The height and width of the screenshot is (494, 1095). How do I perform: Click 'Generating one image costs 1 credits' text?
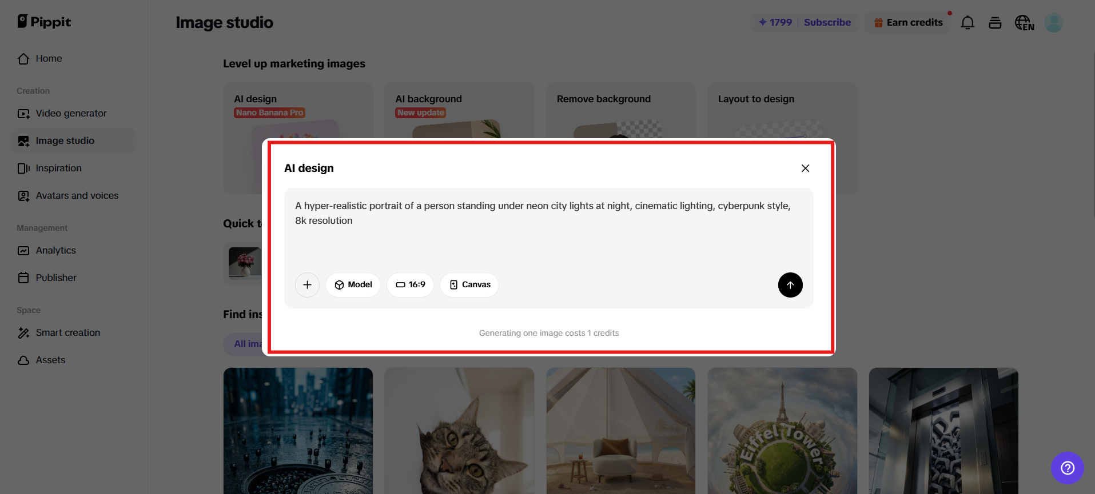pos(549,333)
